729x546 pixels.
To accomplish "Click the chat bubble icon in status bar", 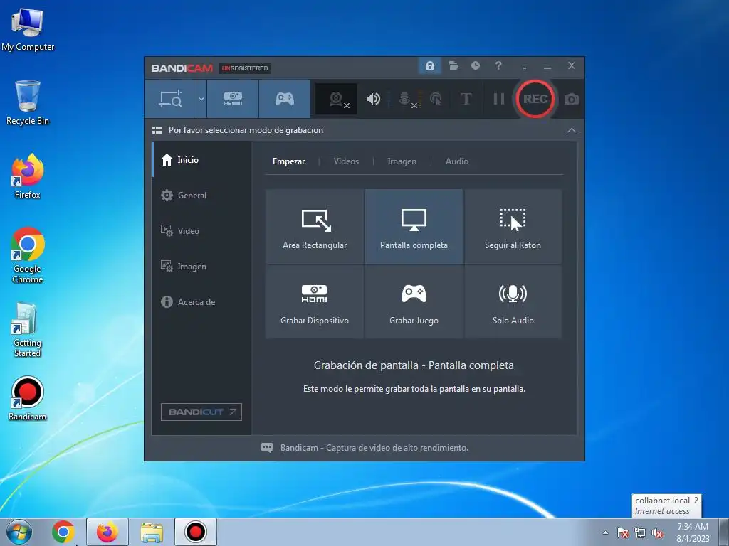I will tap(267, 448).
